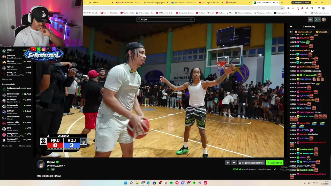Mute audio on the RDjavi tab
Image resolution: width=331 pixels, height=186 pixels.
tap(274, 3)
